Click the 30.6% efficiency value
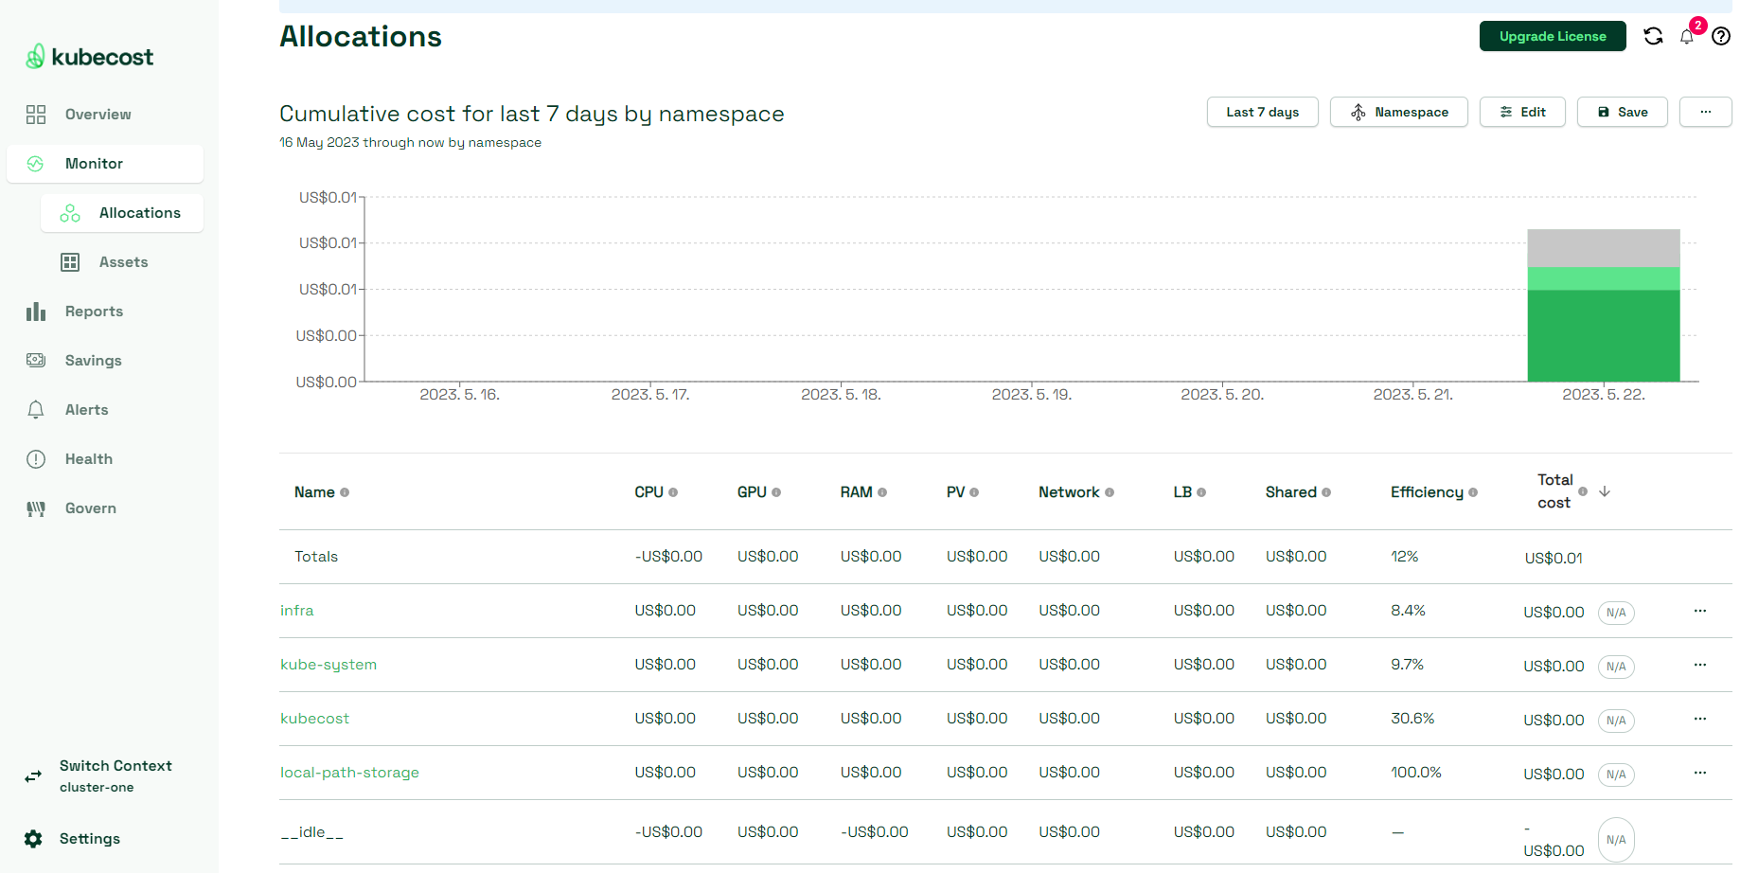The width and height of the screenshot is (1758, 873). 1412,719
